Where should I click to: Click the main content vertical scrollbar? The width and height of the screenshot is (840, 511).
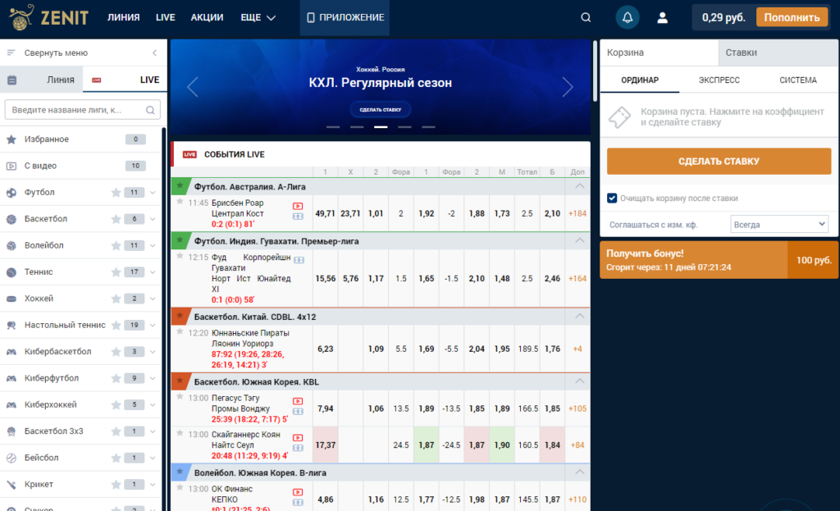(x=595, y=71)
